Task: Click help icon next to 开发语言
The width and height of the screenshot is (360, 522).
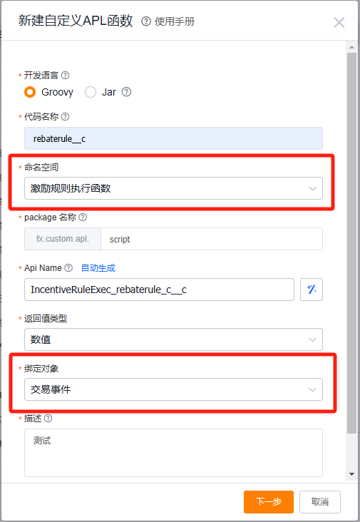Action: (x=65, y=76)
